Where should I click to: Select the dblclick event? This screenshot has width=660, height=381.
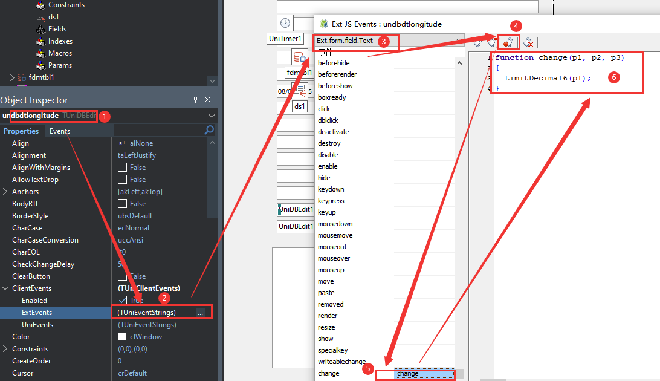pos(328,120)
